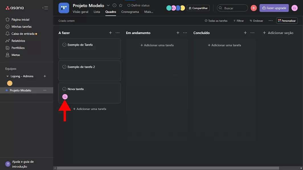Click the scrollbar left arrow
303x170 pixels.
tap(55, 168)
